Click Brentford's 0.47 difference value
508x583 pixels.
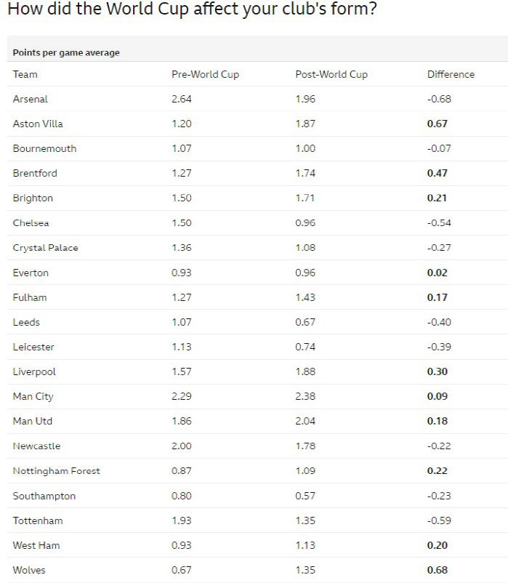pos(437,173)
